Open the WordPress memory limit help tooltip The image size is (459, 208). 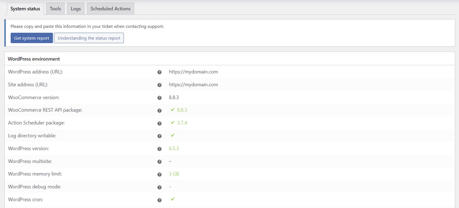point(159,174)
